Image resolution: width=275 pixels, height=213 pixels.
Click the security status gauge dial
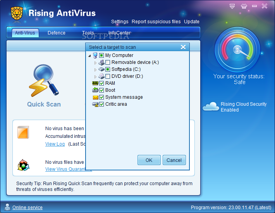point(237,50)
